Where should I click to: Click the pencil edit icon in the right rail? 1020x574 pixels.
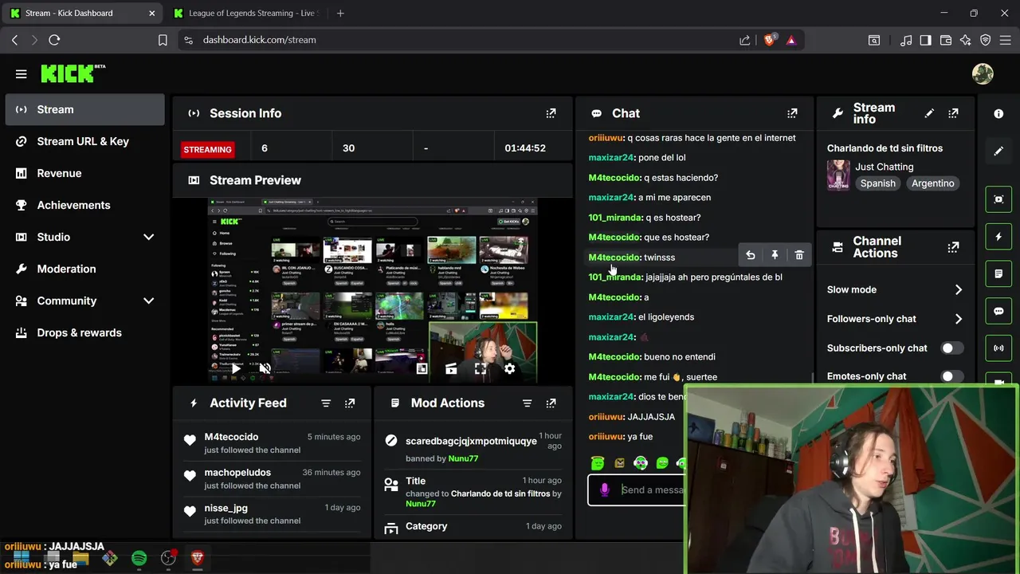[998, 151]
